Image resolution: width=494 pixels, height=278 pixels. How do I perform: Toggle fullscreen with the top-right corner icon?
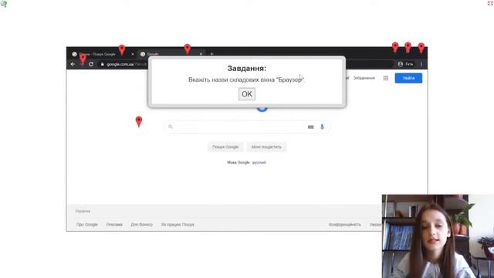pyautogui.click(x=491, y=3)
